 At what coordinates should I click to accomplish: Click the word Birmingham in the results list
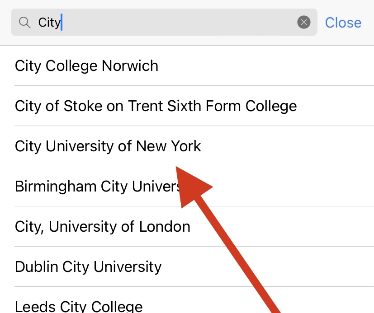[x=56, y=186]
